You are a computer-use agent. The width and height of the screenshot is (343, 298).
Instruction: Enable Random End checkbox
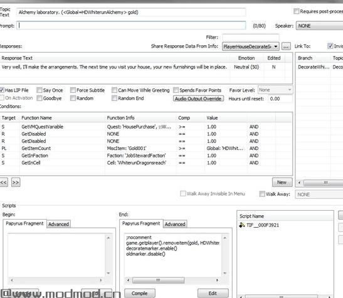[114, 98]
